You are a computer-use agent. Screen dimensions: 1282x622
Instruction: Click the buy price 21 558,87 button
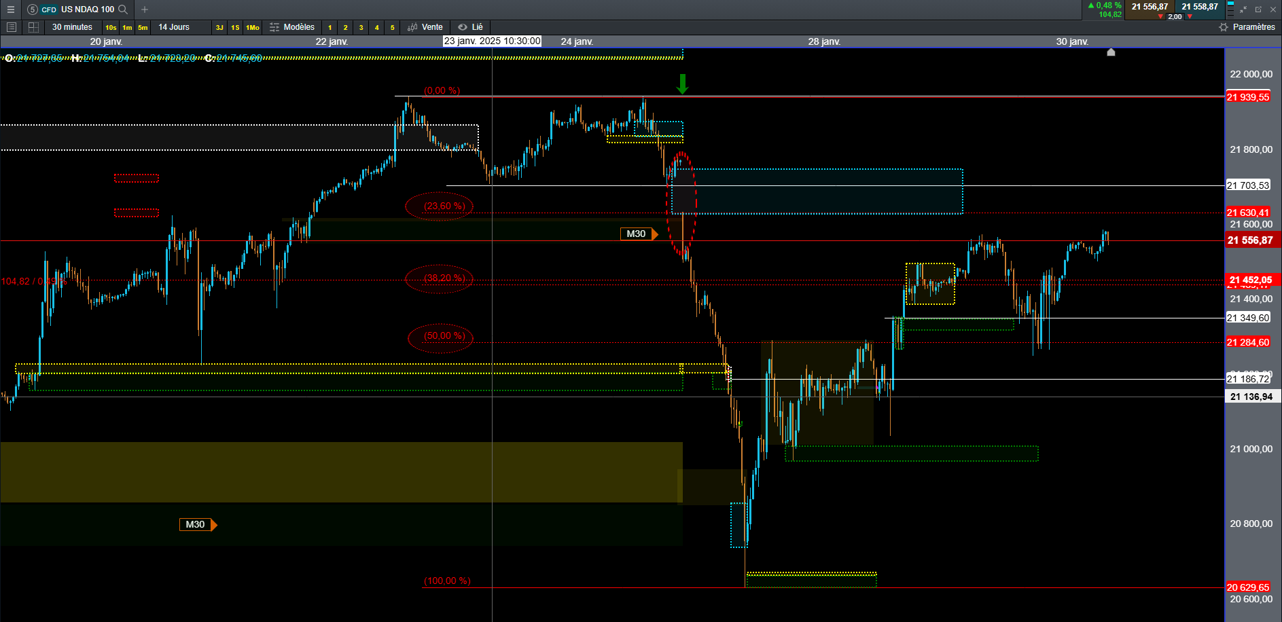pyautogui.click(x=1200, y=10)
